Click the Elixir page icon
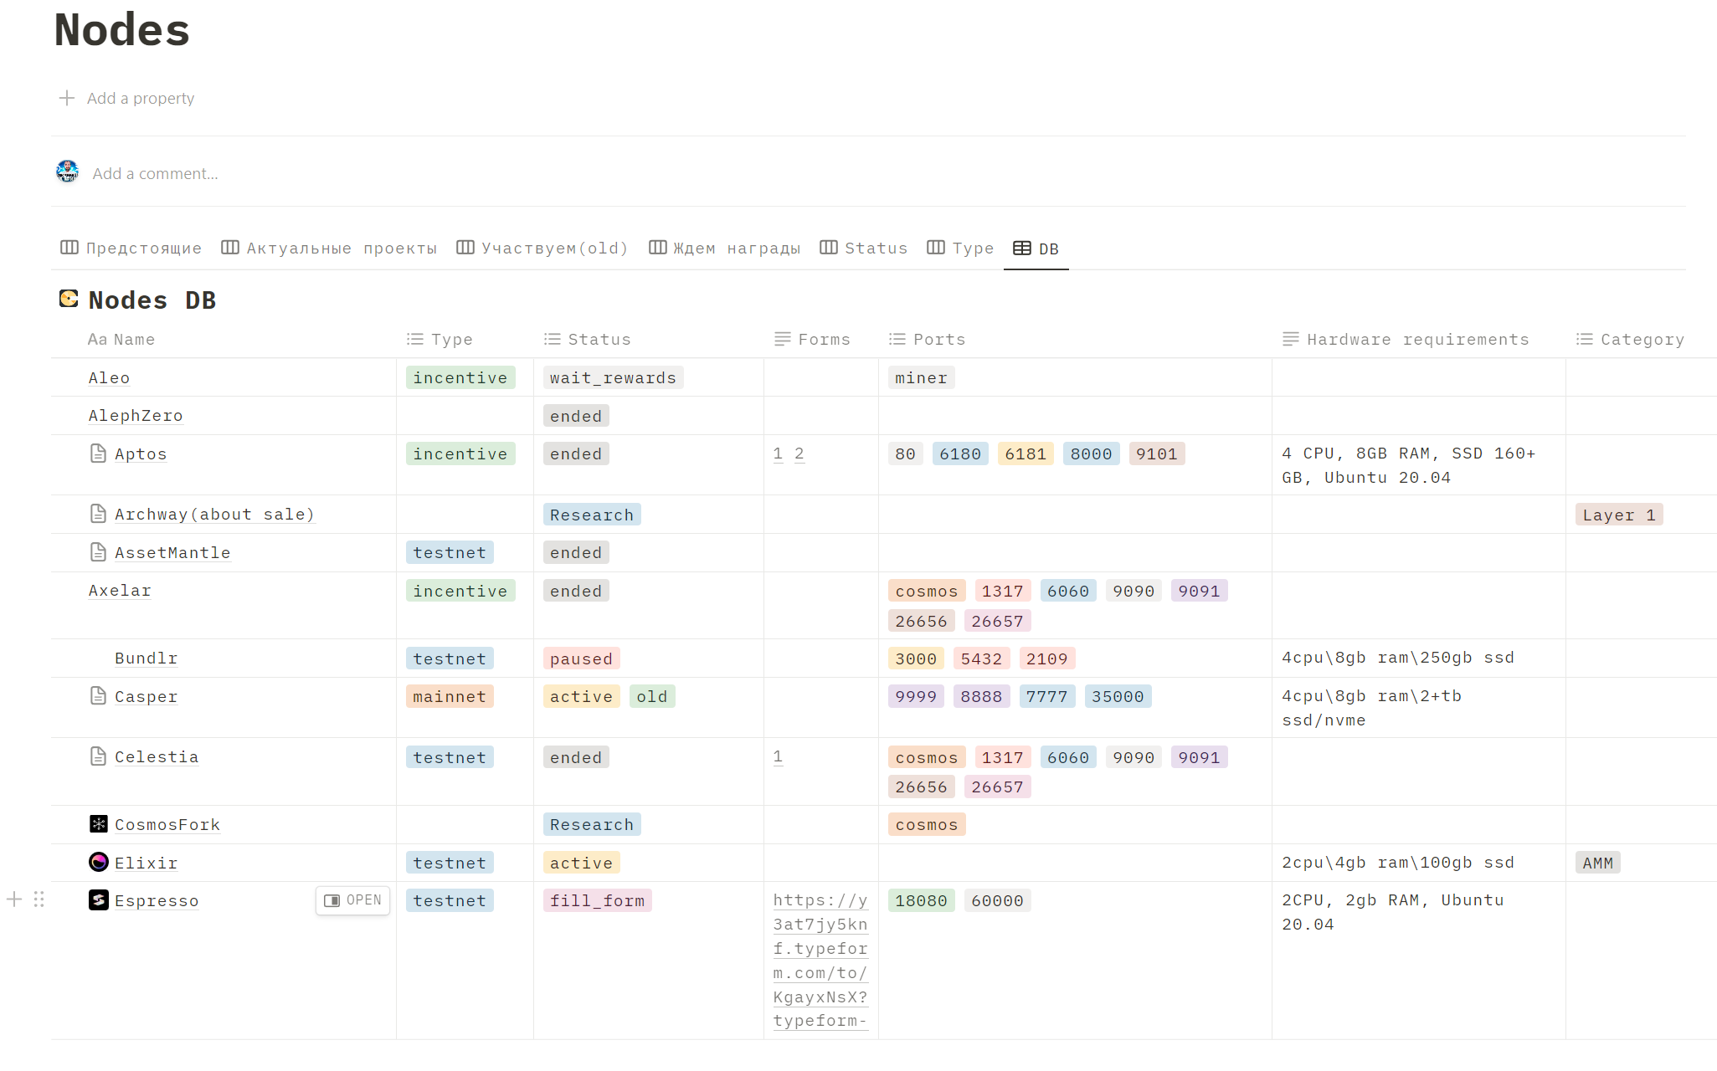1717x1071 pixels. 99,862
